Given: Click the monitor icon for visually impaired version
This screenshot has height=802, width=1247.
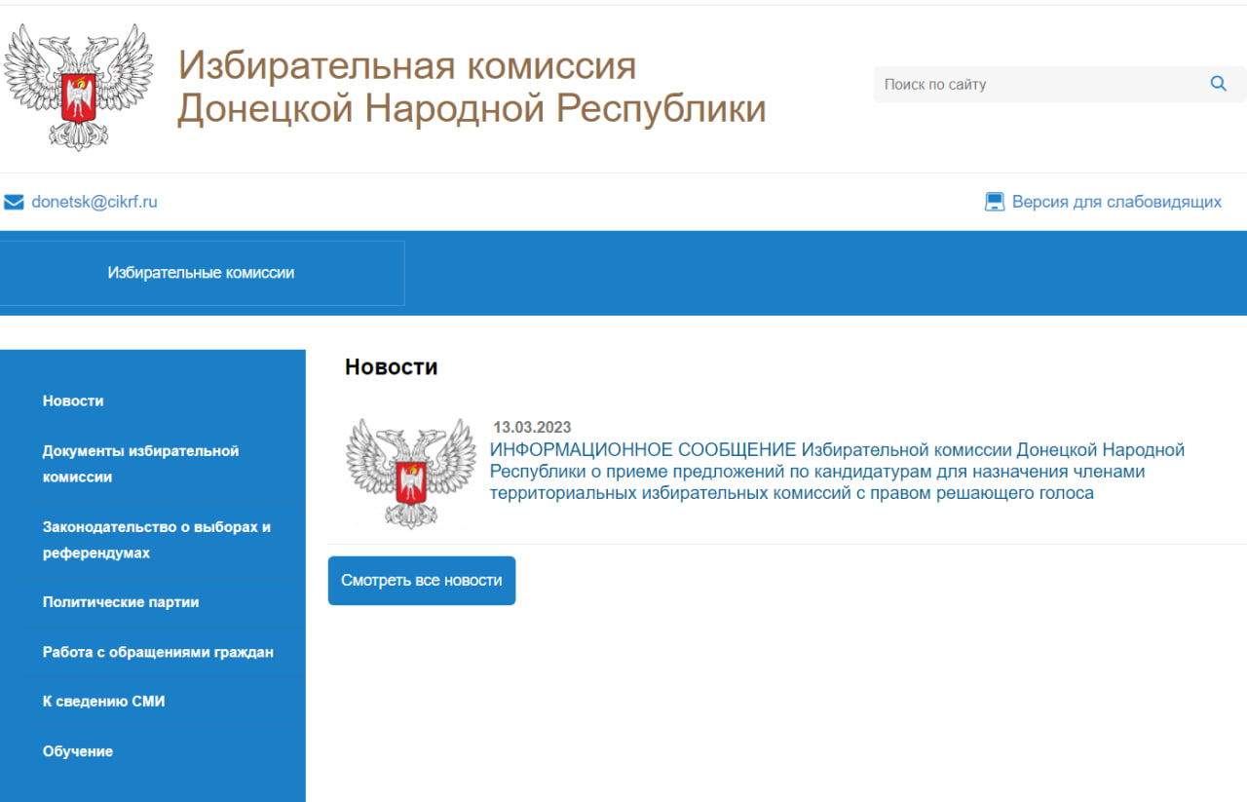Looking at the screenshot, I should pos(994,203).
